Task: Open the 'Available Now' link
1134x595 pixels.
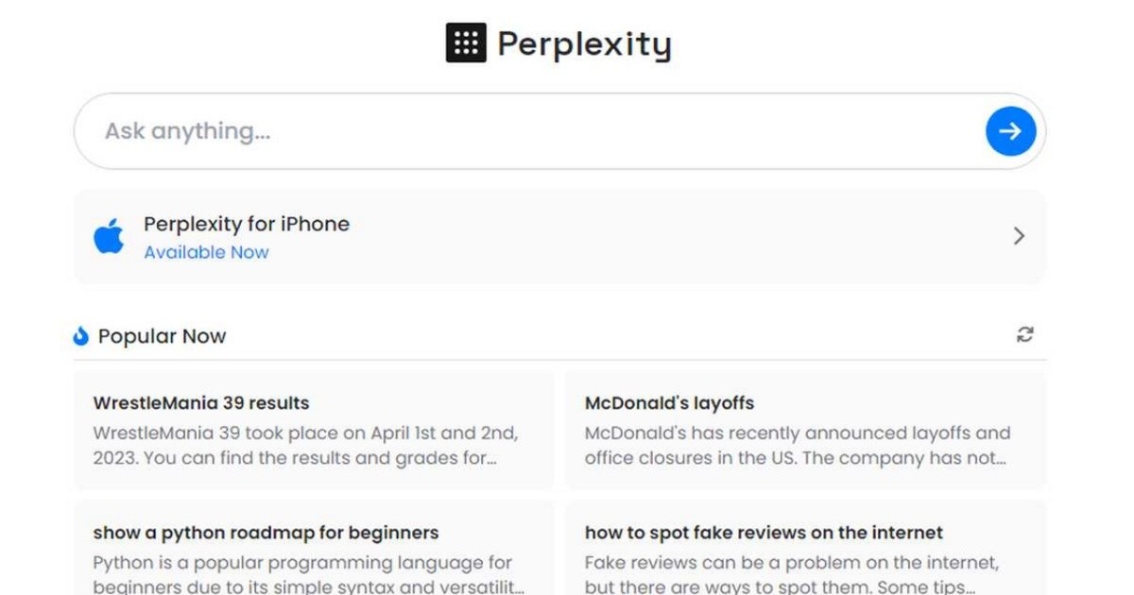Action: point(207,252)
